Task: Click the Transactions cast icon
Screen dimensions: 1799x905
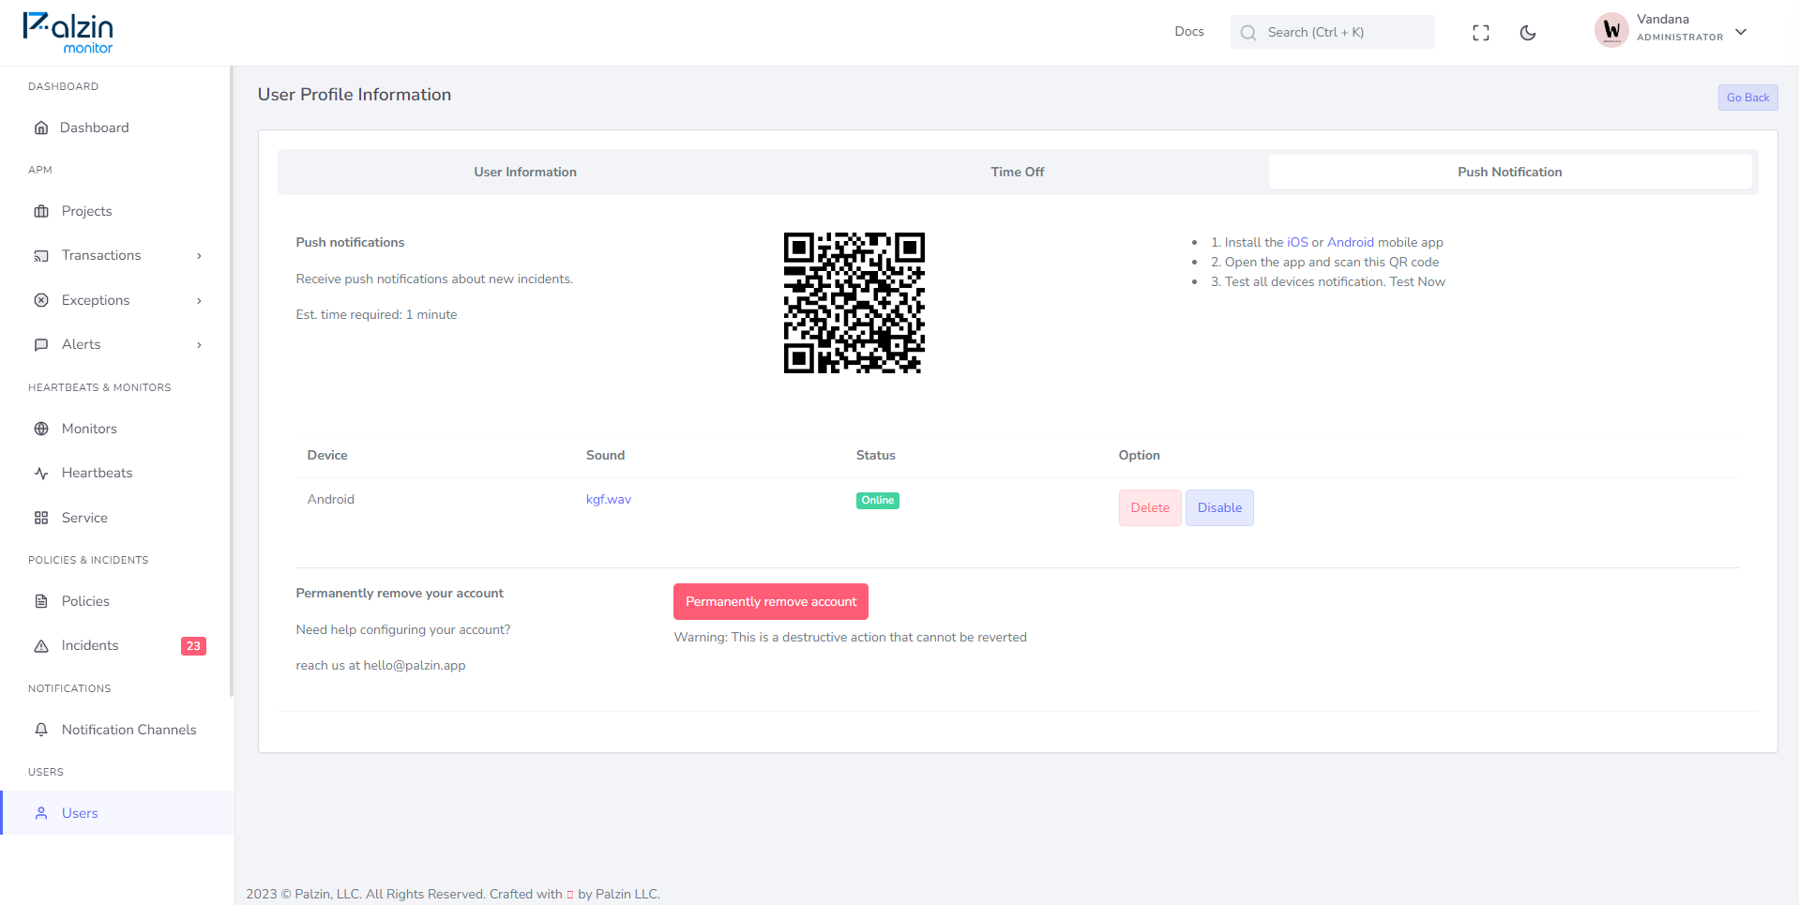Action: [x=41, y=256]
